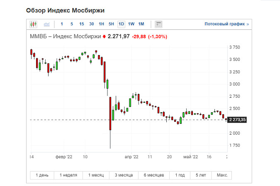Choose the 3 месяца range tab
280x186 pixels.
pyautogui.click(x=124, y=175)
